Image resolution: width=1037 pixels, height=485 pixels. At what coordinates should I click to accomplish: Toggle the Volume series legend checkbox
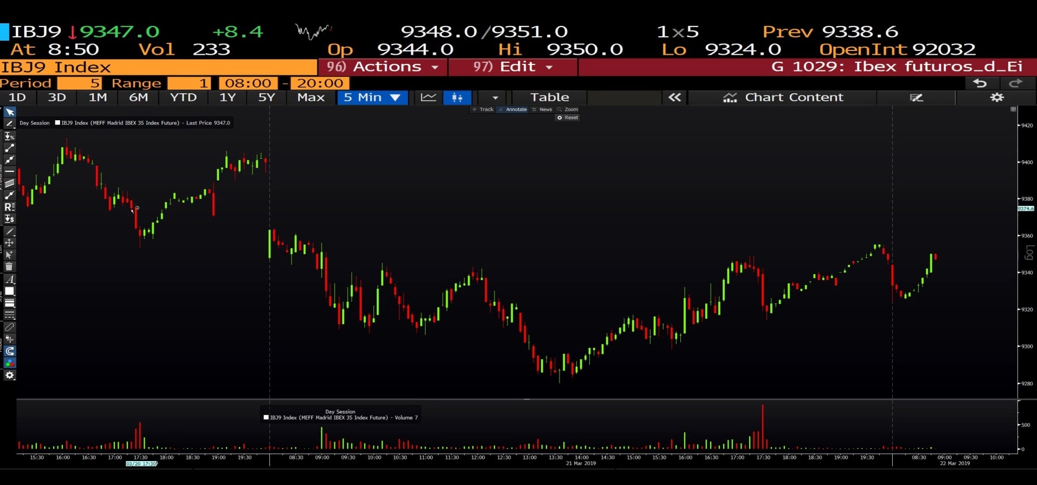coord(266,417)
